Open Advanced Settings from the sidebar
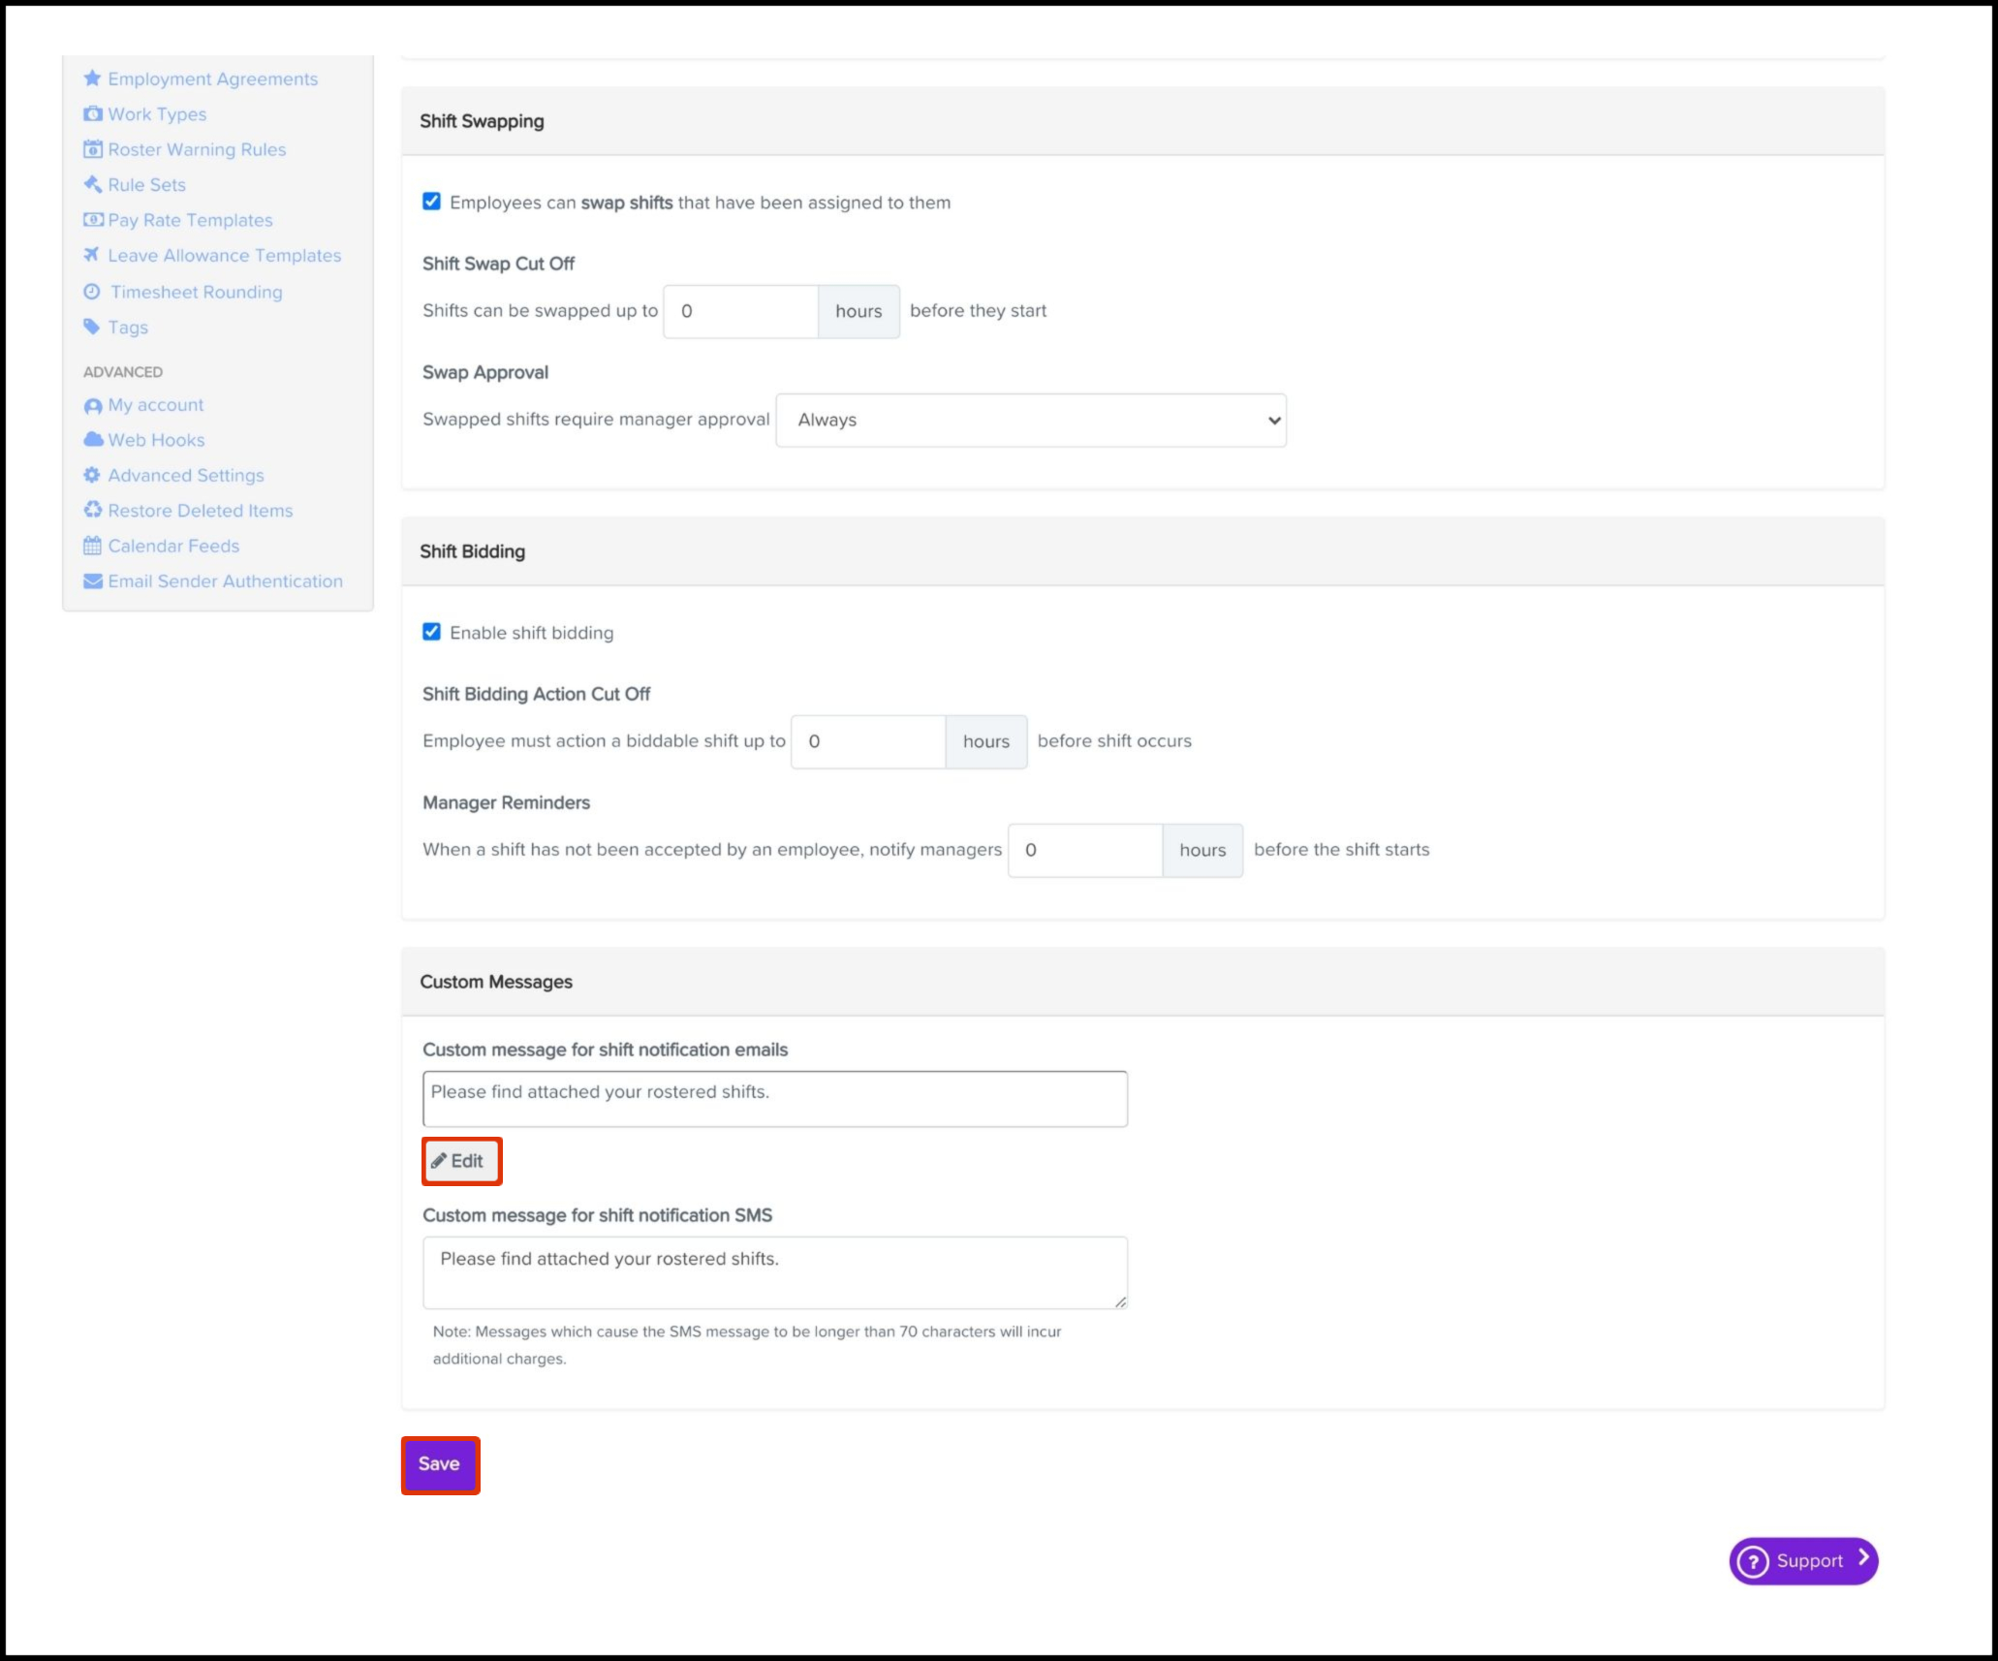 click(x=185, y=475)
